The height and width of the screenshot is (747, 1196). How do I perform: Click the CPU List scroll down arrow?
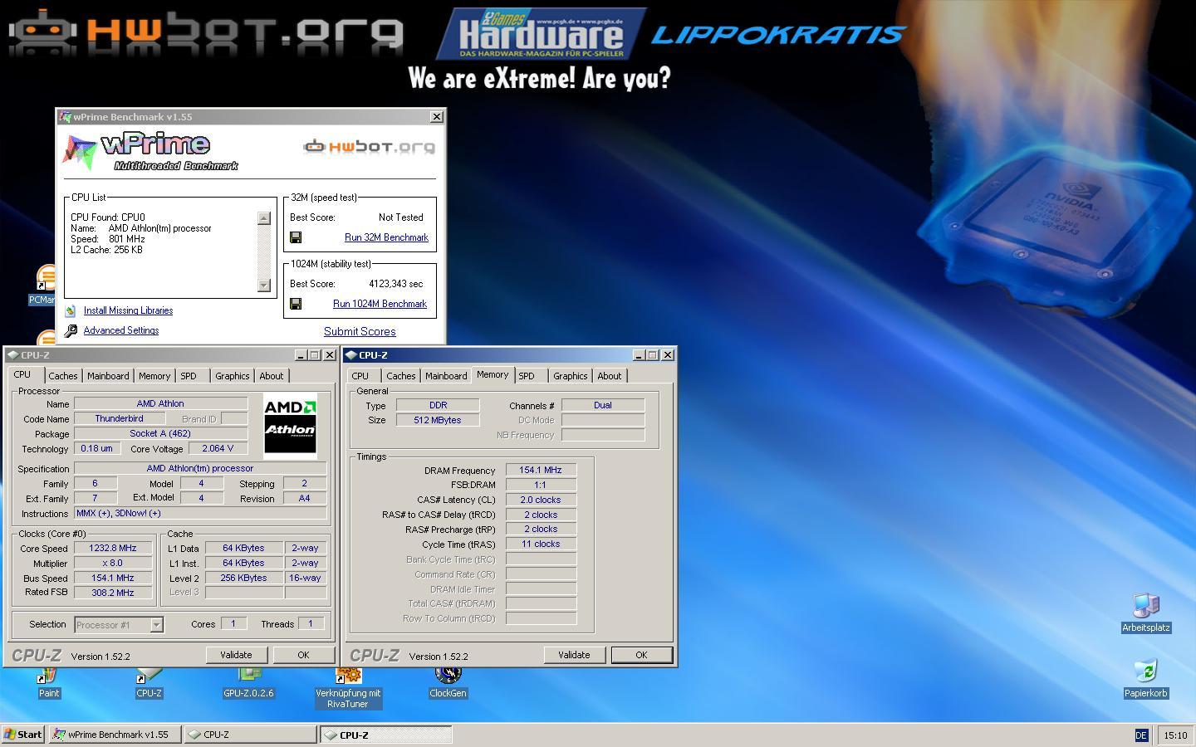coord(264,286)
